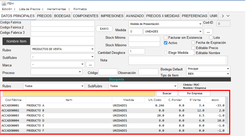
Task: Enable the Lote checkbox
Action: pyautogui.click(x=211, y=38)
